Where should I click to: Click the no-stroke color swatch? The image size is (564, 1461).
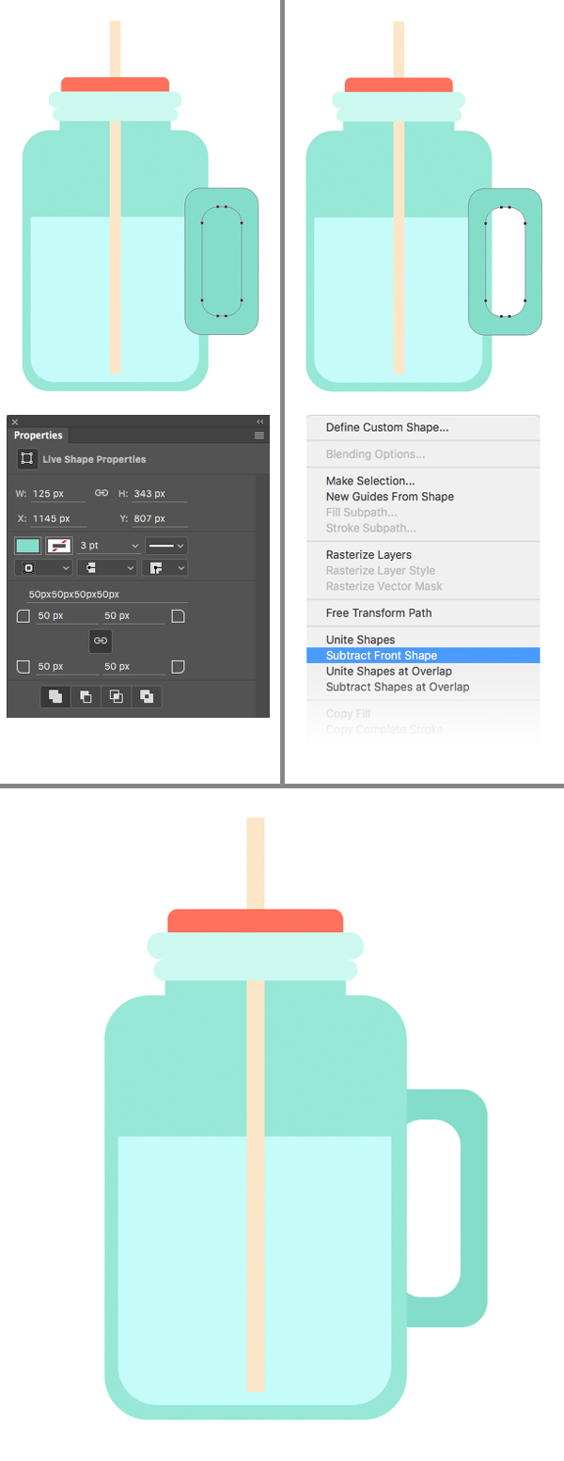point(59,546)
